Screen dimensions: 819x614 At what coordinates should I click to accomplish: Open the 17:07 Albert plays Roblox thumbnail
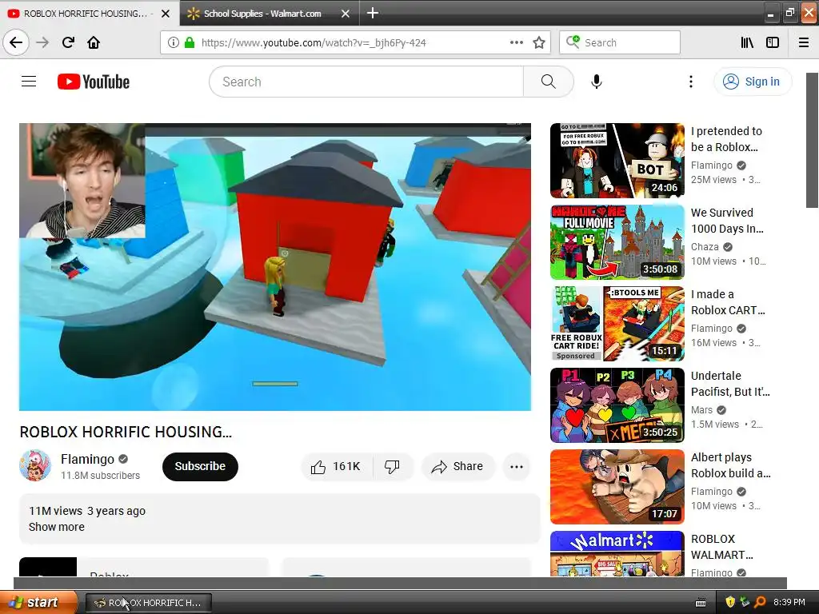[617, 487]
